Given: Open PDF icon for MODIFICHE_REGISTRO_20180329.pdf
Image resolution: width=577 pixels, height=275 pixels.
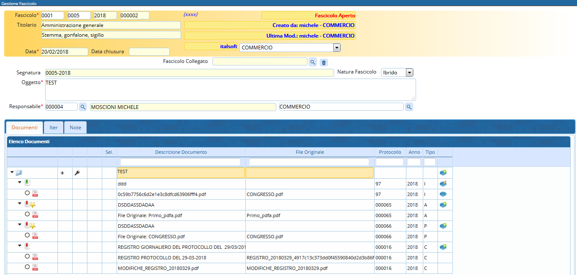Looking at the screenshot, I should [35, 267].
